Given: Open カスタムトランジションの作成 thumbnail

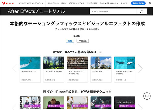Looking at the screenshot, I should point(125,63).
